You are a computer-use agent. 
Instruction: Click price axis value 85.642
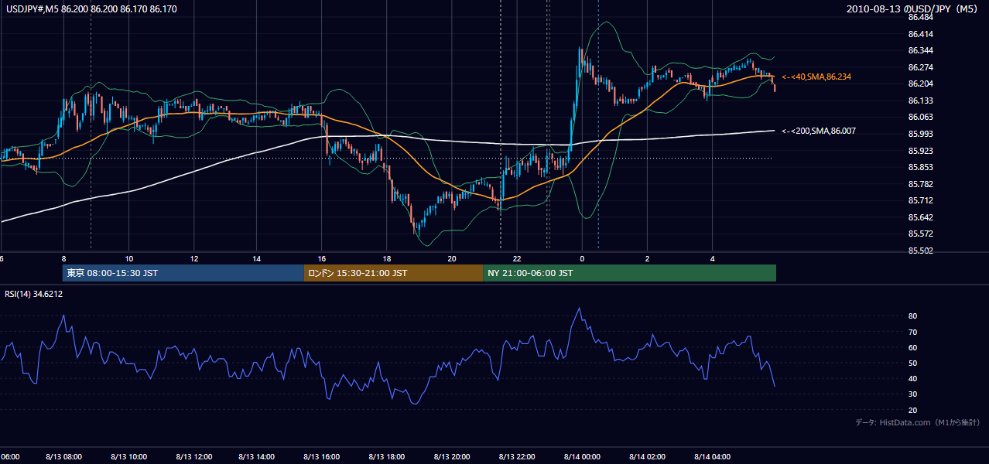(922, 217)
